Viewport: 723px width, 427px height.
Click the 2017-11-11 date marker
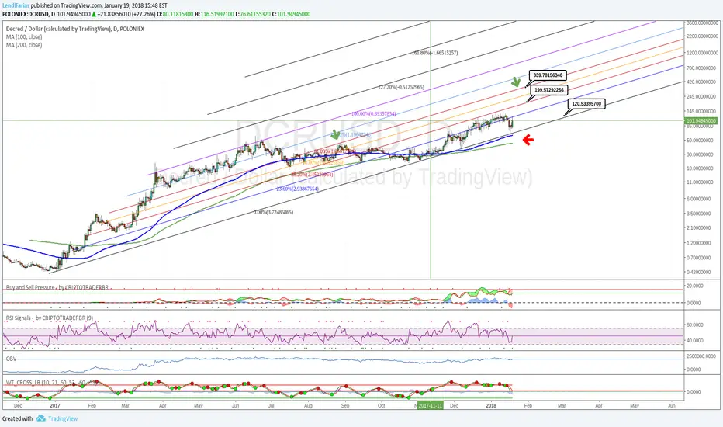coord(431,405)
